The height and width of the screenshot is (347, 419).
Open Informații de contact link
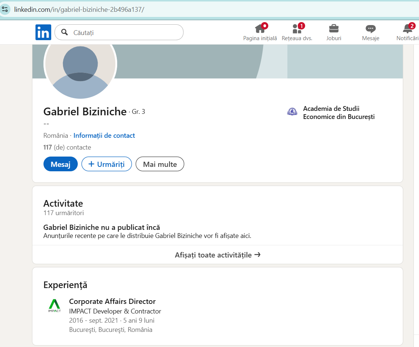tap(104, 136)
